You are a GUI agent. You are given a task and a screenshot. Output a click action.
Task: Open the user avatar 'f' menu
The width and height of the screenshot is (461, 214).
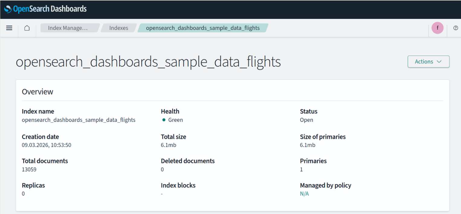pos(437,28)
